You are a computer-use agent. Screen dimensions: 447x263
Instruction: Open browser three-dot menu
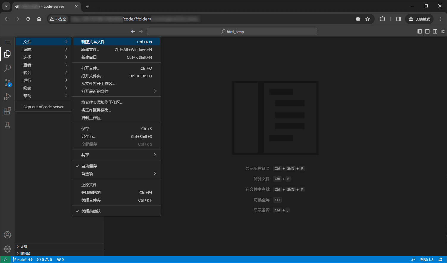pyautogui.click(x=440, y=19)
